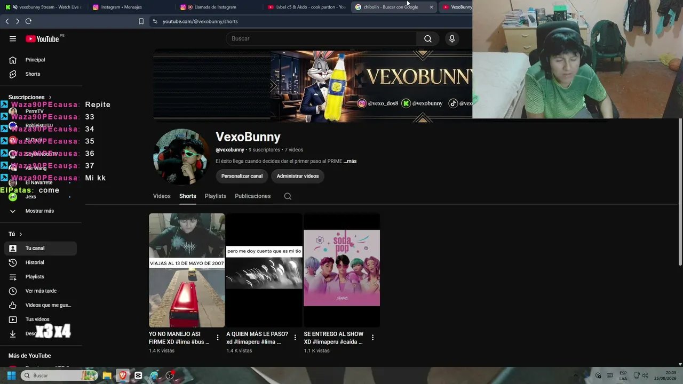
Task: Search within the channel using magnifier icon
Action: pos(288,196)
